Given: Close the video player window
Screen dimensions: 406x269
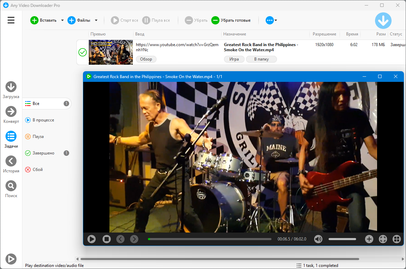Looking at the screenshot, I should click(395, 76).
